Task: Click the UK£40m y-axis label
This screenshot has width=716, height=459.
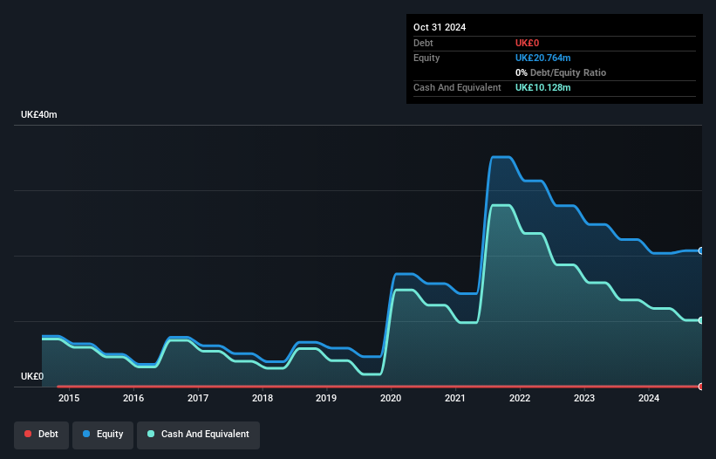Action: click(39, 114)
